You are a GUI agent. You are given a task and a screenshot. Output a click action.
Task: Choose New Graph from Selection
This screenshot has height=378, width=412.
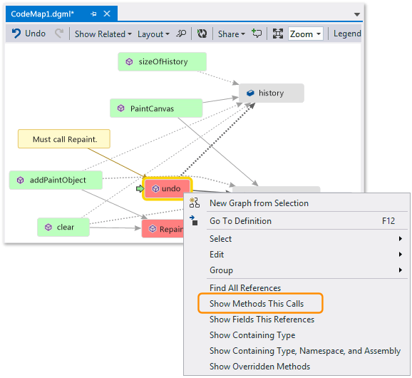(297, 203)
